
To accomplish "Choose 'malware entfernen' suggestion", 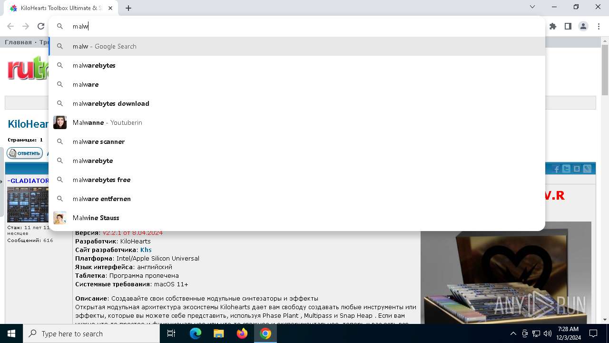I will 297,199.
